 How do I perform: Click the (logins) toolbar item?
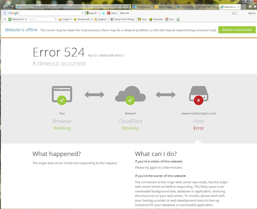click(100, 19)
